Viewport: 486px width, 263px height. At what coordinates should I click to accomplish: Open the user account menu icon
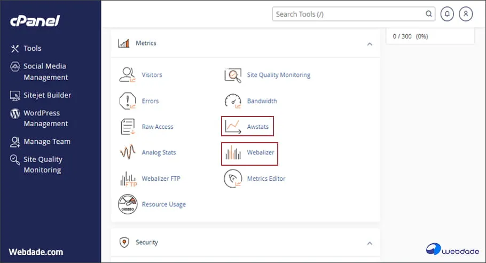pyautogui.click(x=466, y=14)
